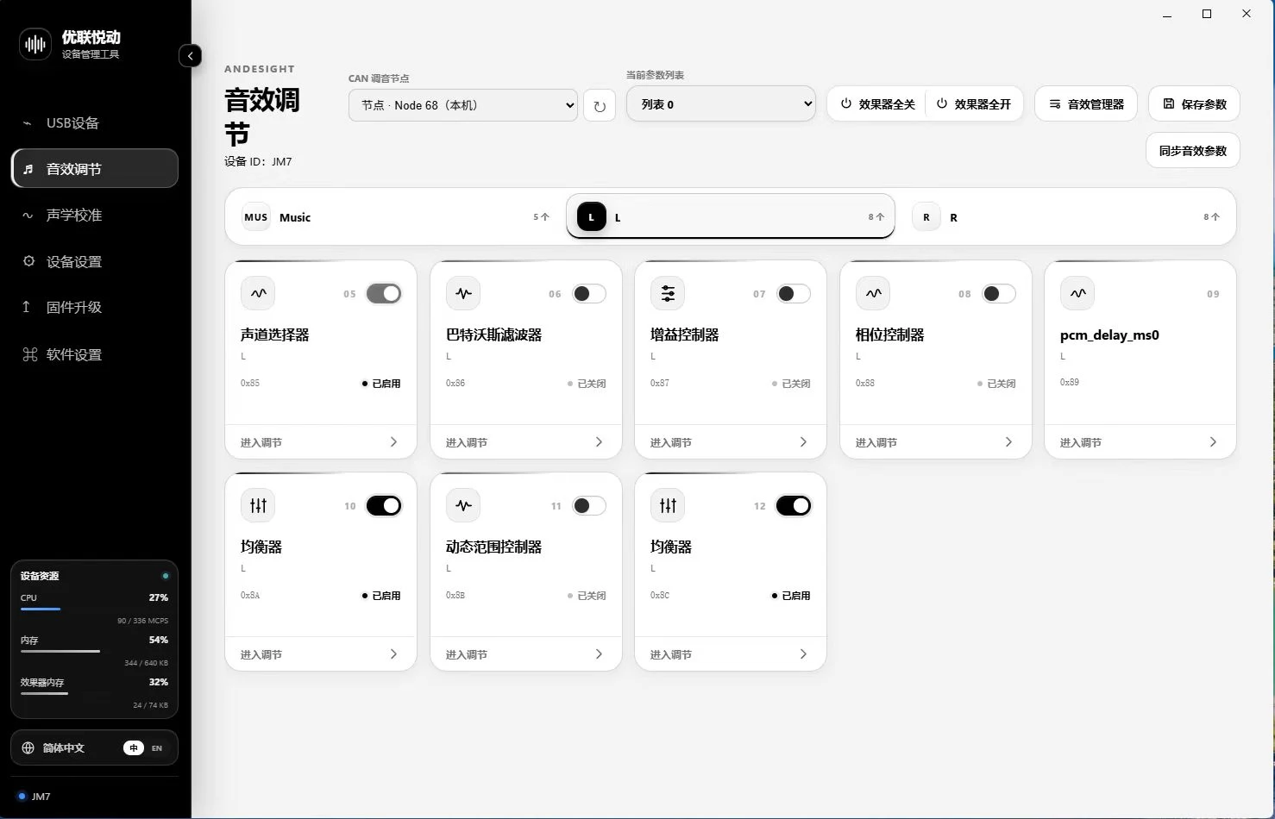Click the 动态范围控制器 card pulse icon
The image size is (1275, 819).
463,505
